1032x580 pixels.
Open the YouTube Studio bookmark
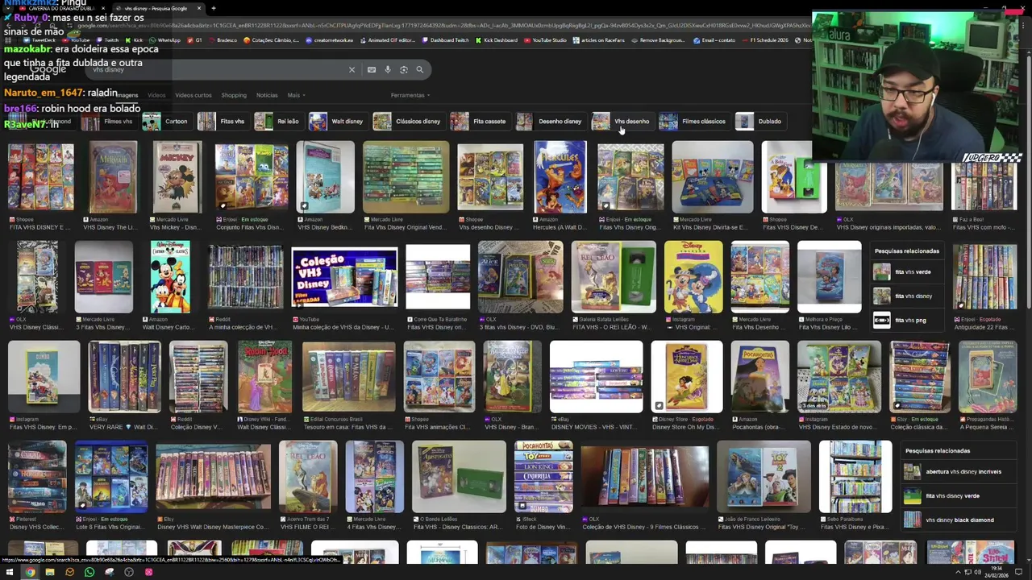point(546,40)
